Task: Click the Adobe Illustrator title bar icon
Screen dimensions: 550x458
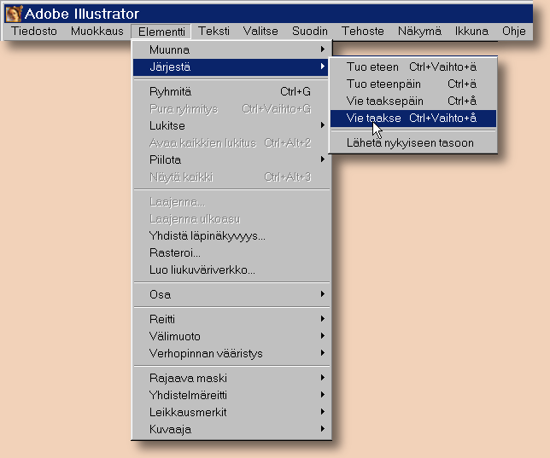Action: click(14, 14)
